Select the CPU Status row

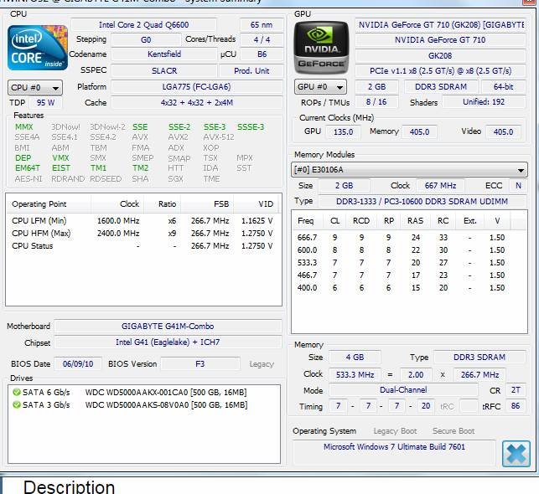143,246
